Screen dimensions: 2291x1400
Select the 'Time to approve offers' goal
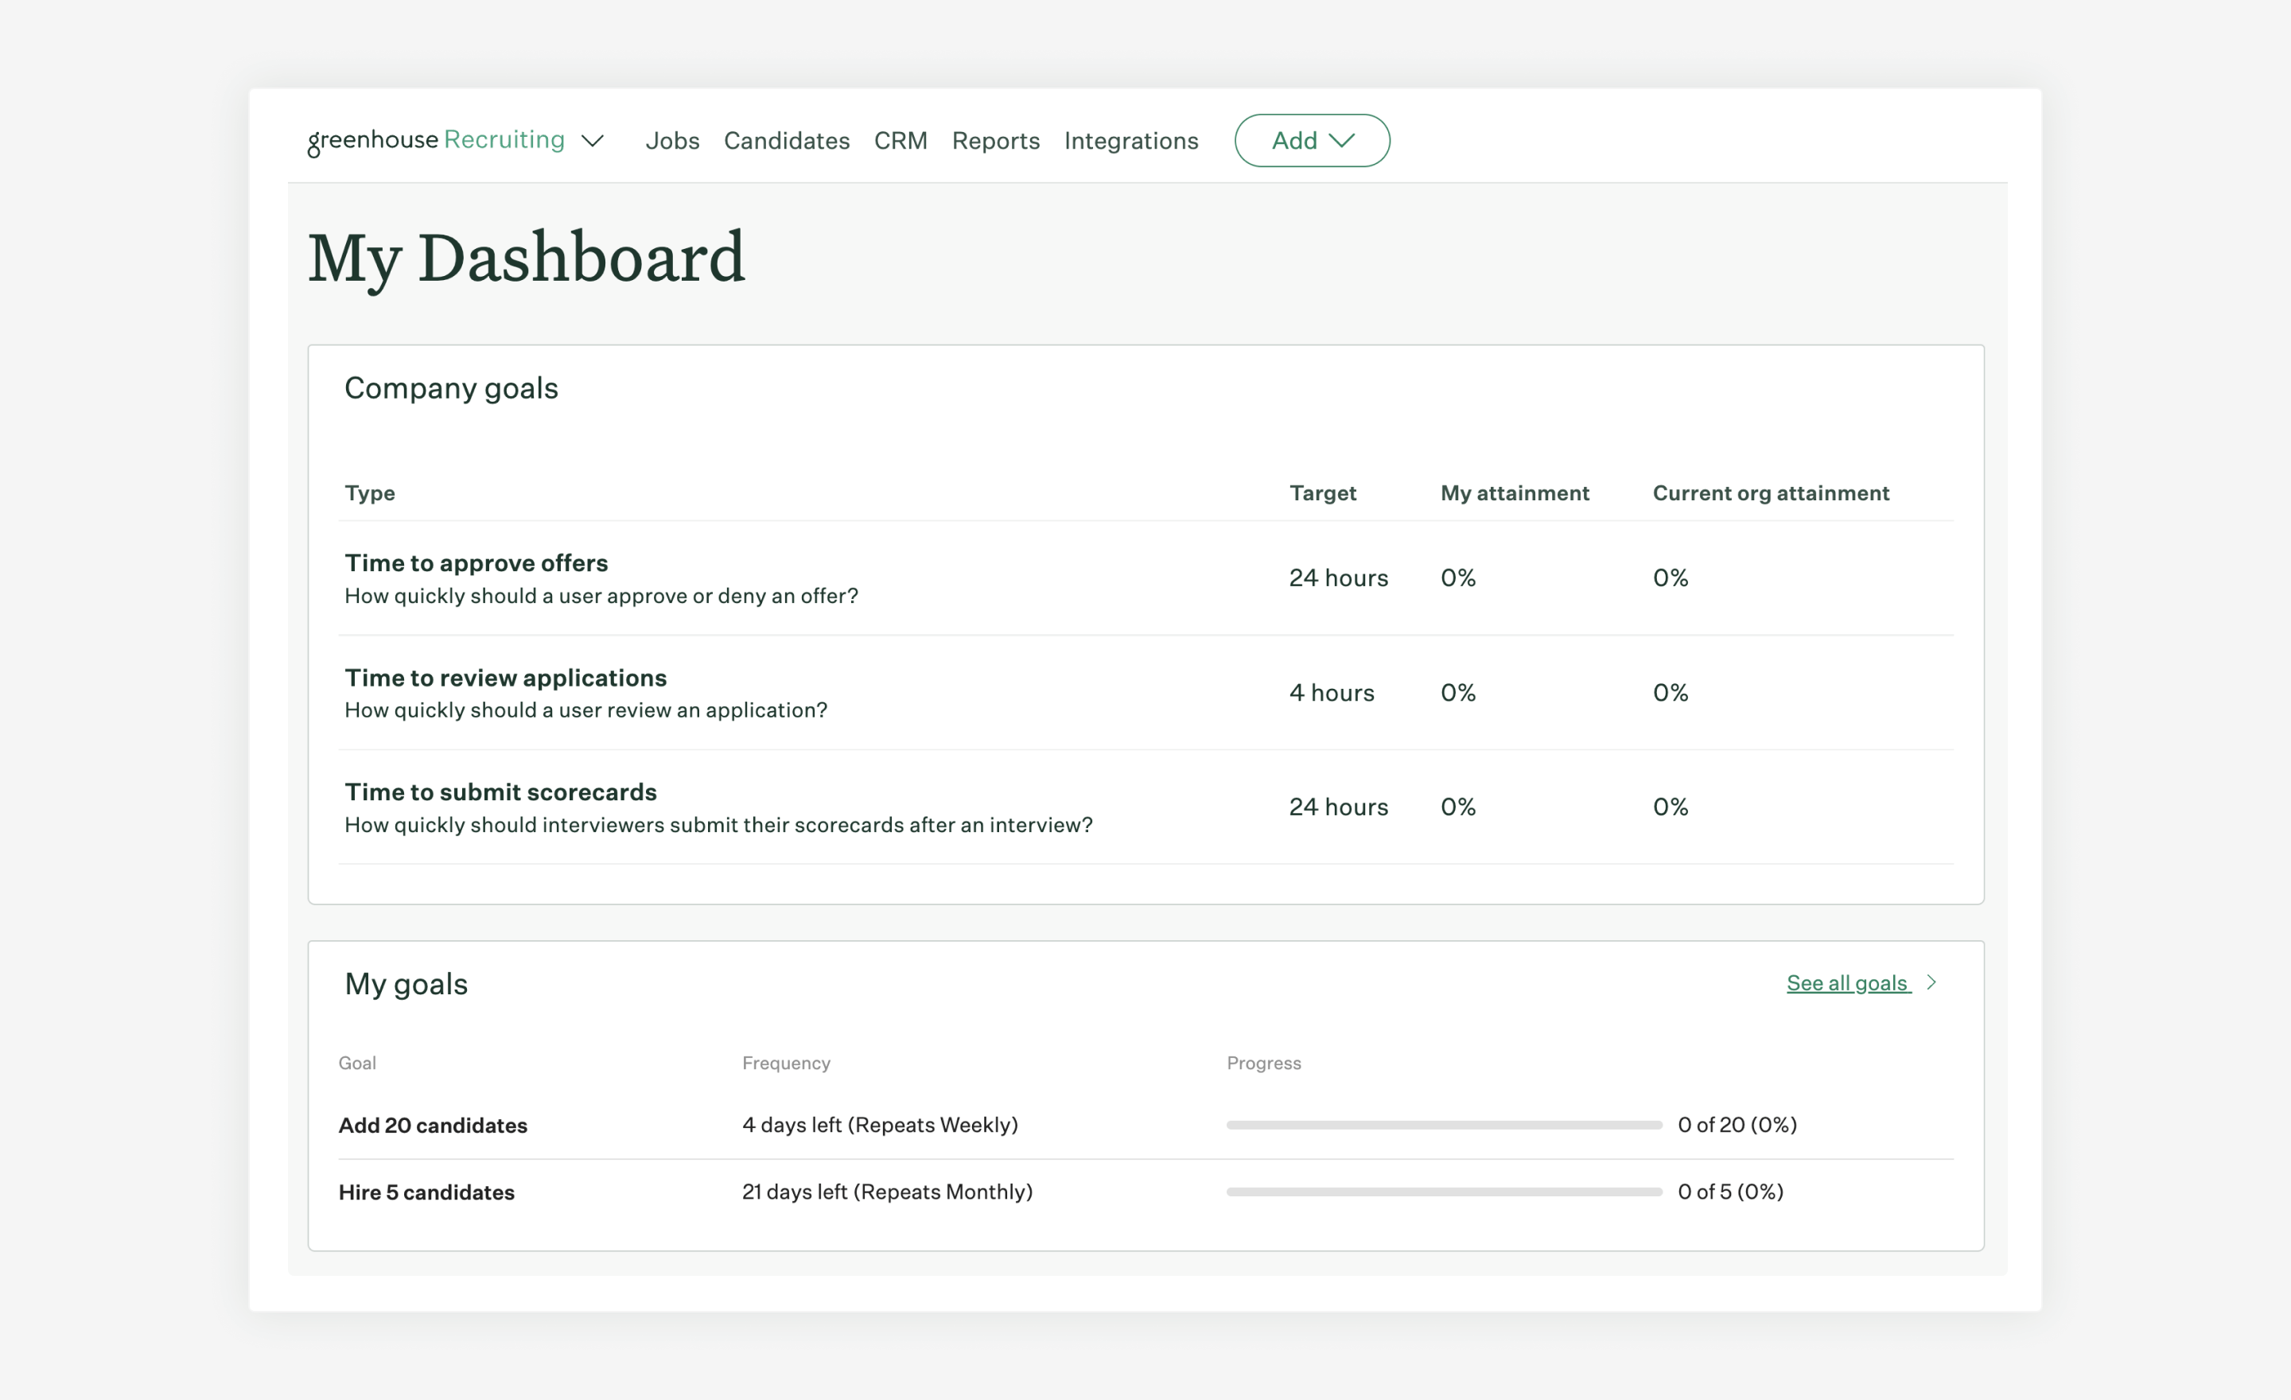tap(475, 562)
